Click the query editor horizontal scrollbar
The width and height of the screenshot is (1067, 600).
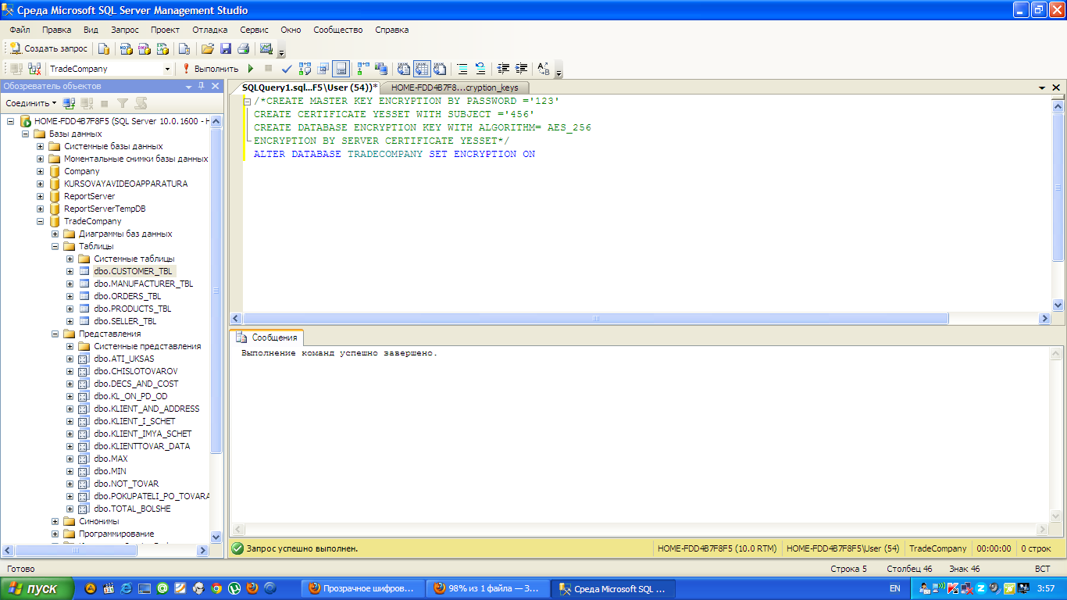[x=595, y=319]
